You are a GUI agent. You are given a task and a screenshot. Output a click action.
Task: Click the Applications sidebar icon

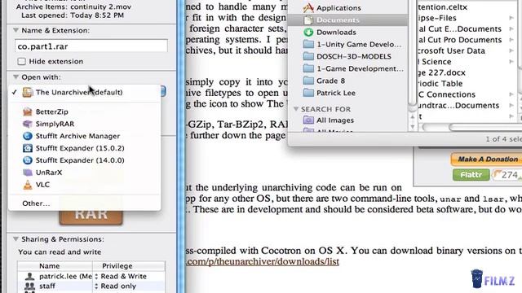click(308, 7)
